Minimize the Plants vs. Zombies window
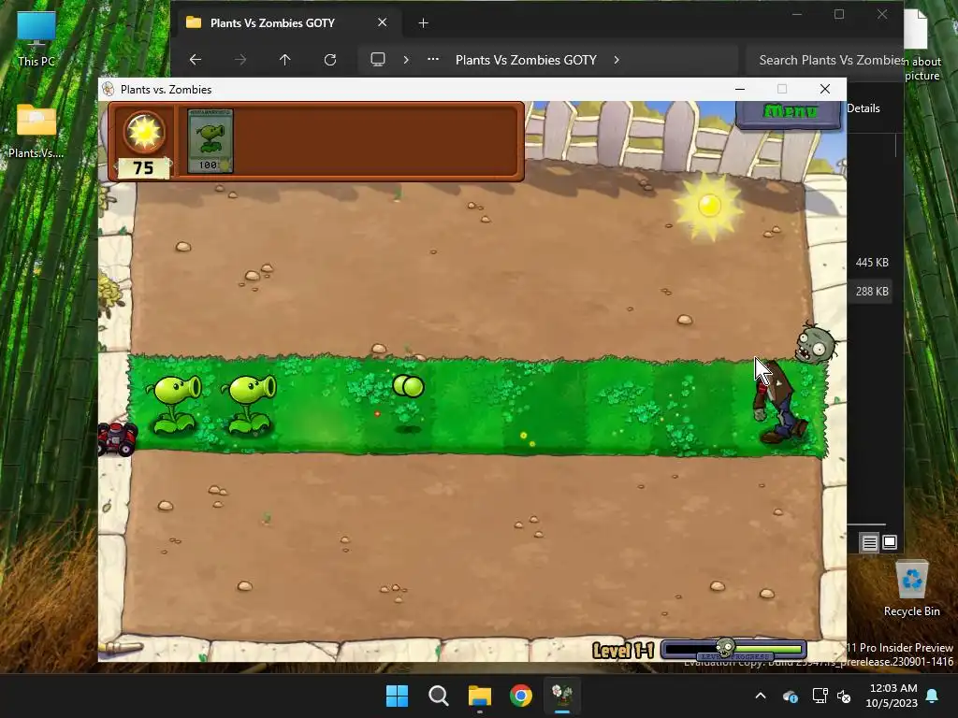The image size is (958, 718). (x=740, y=89)
